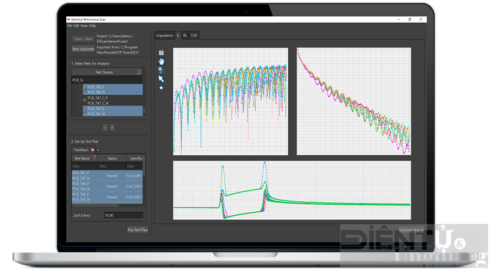The image size is (494, 274).
Task: Click Passed status in PCIE_TX6 table row
Action: [x=112, y=186]
